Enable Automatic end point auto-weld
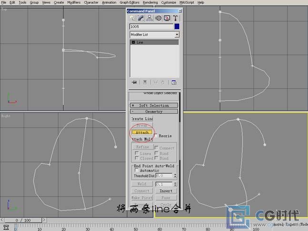The image size is (308, 231). click(137, 170)
